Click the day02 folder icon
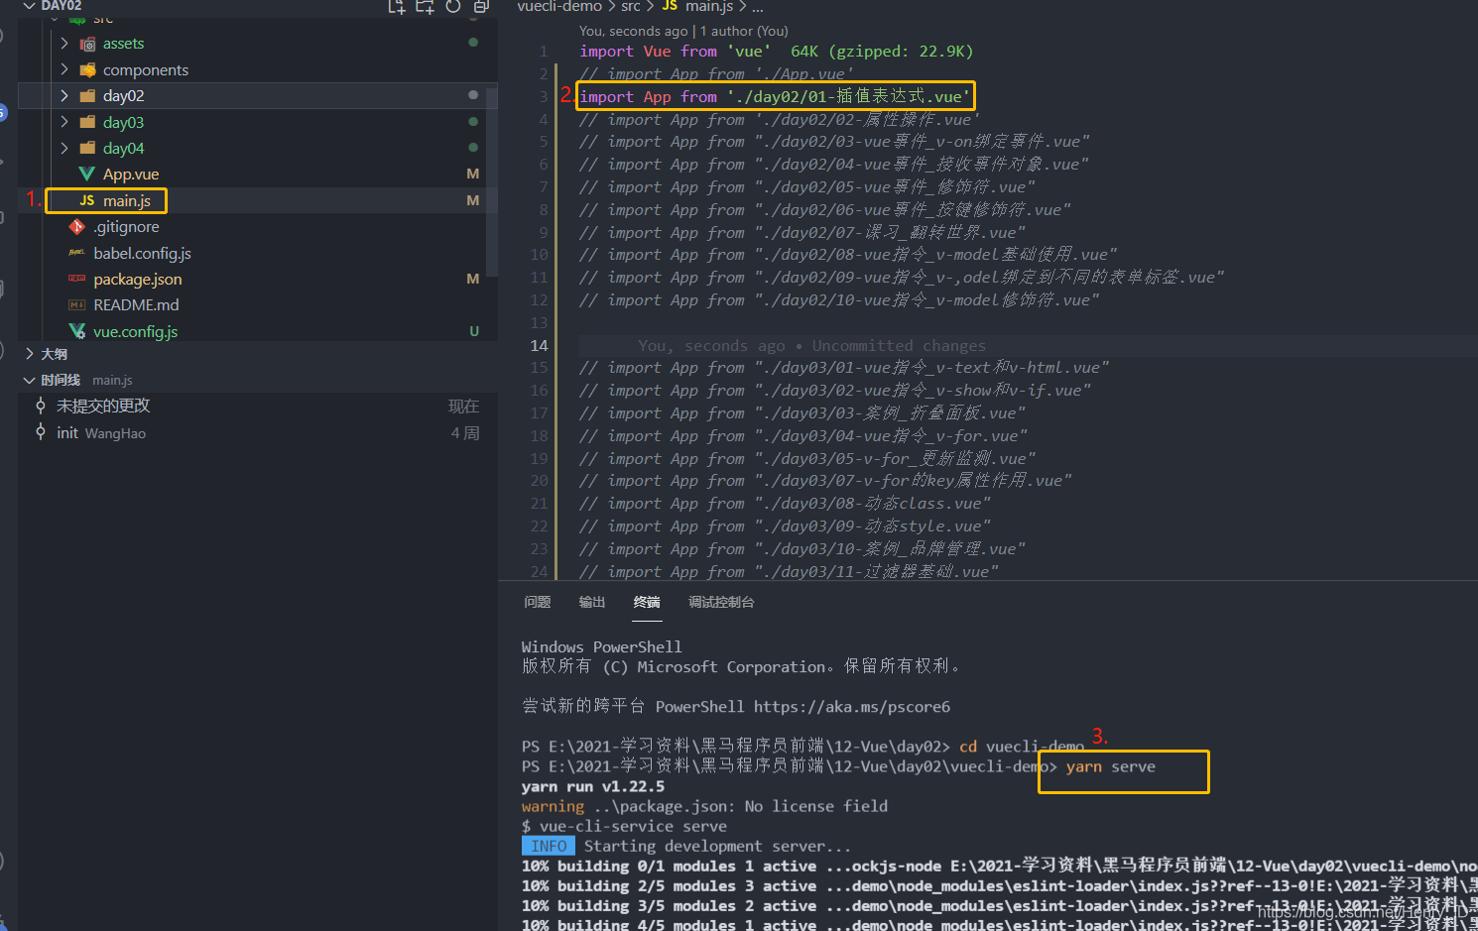The width and height of the screenshot is (1478, 931). click(x=87, y=96)
